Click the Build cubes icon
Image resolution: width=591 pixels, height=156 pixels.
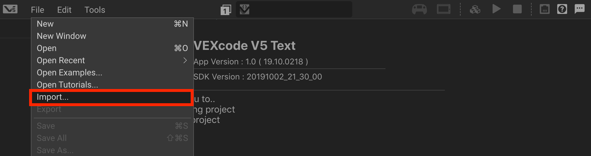click(x=475, y=10)
